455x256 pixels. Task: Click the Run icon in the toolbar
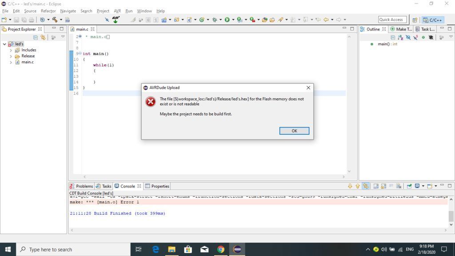click(x=227, y=19)
